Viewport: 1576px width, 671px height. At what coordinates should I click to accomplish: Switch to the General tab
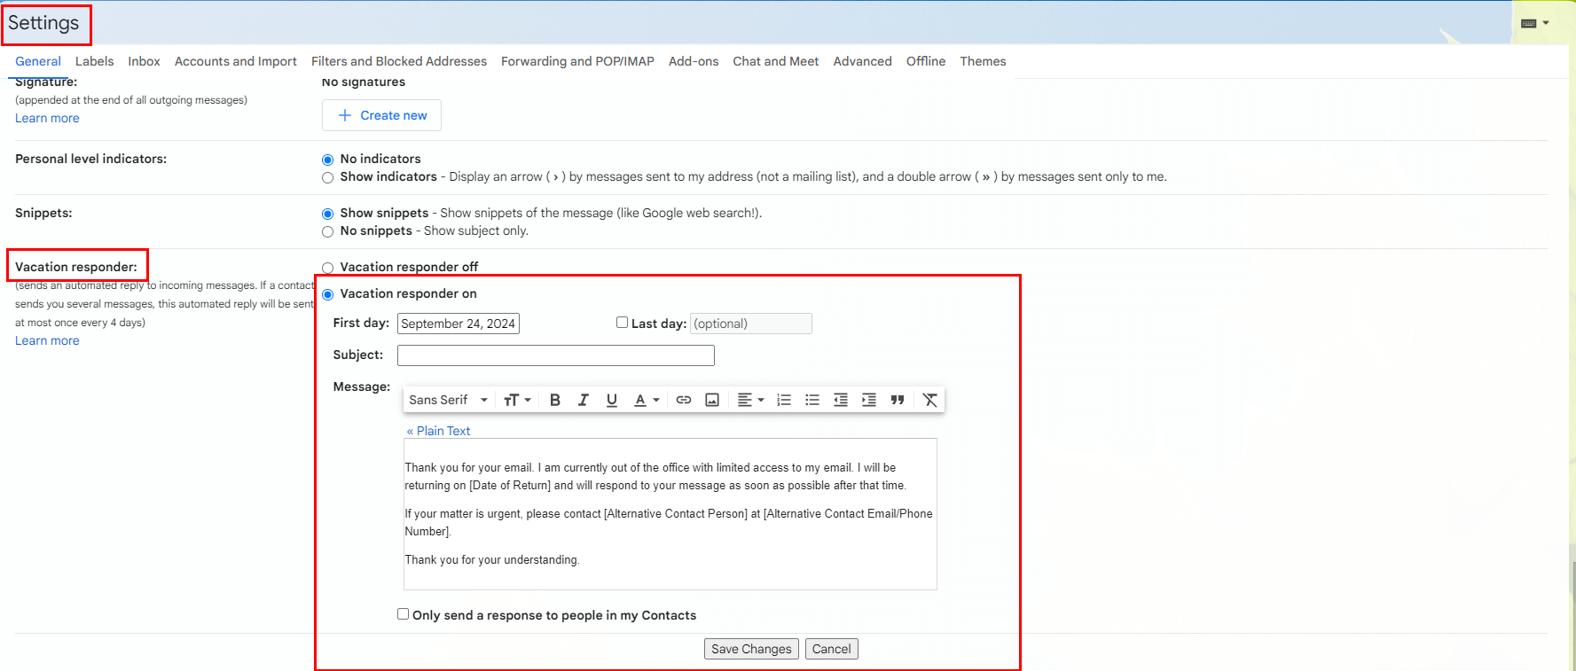coord(38,61)
